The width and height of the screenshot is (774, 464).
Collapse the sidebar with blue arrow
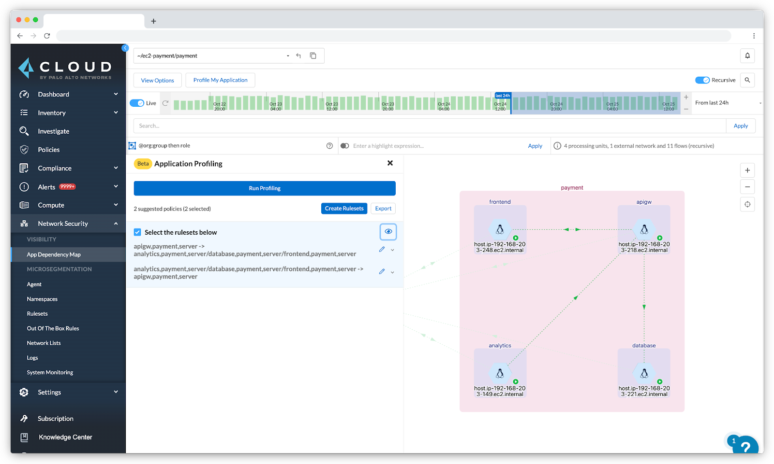point(125,48)
